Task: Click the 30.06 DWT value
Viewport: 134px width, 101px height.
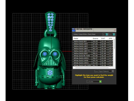Action: (104, 65)
